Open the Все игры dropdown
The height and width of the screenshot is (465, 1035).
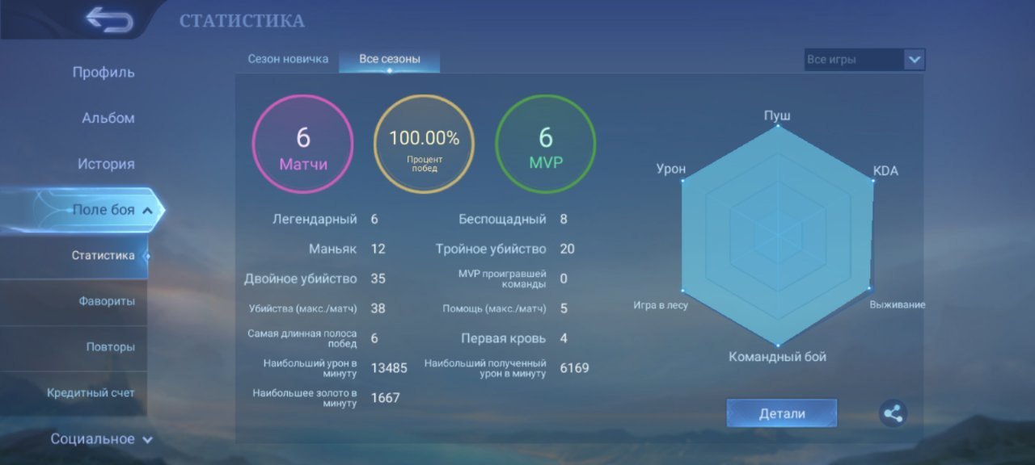864,60
